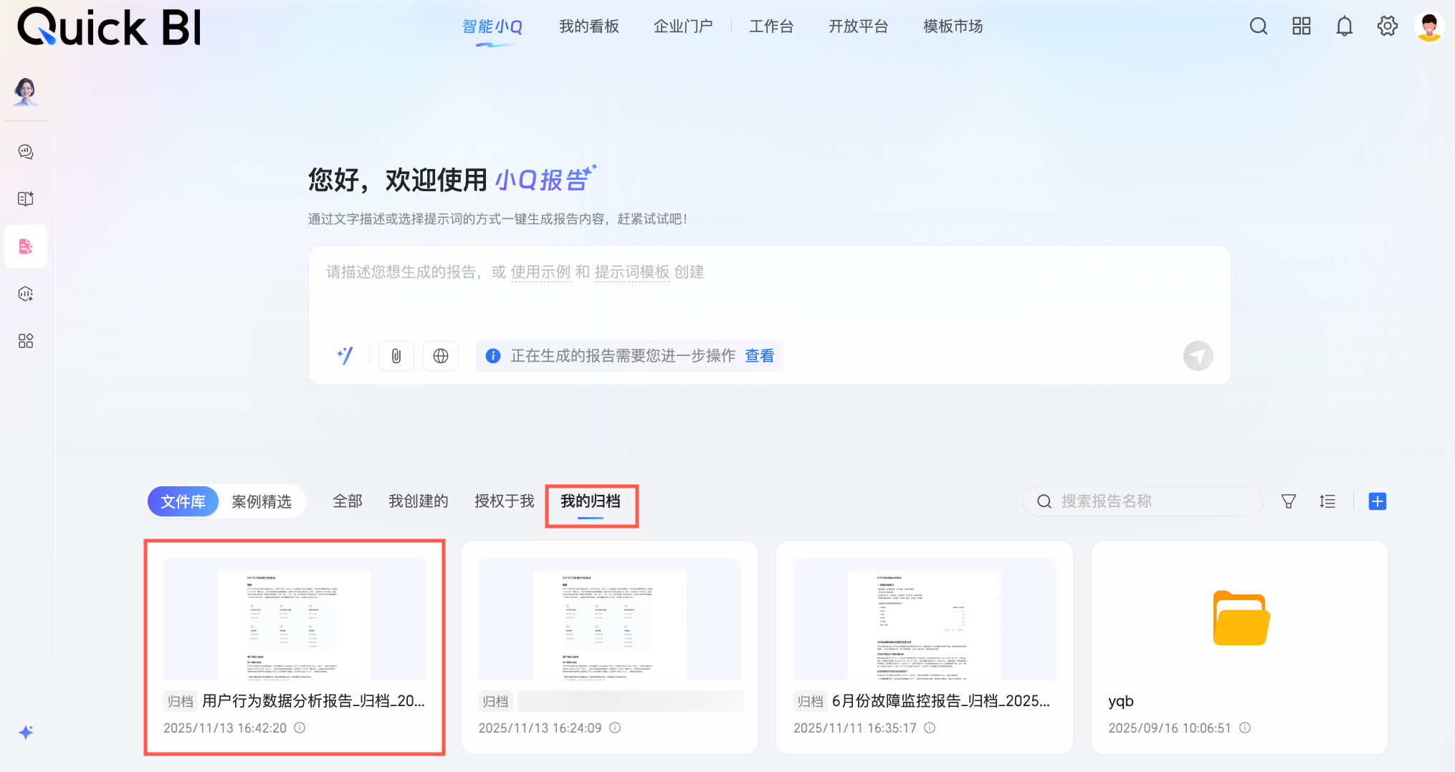This screenshot has width=1455, height=772.
Task: Open the notifications bell
Action: tap(1345, 26)
